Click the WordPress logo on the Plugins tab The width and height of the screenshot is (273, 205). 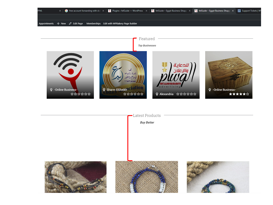click(x=109, y=11)
